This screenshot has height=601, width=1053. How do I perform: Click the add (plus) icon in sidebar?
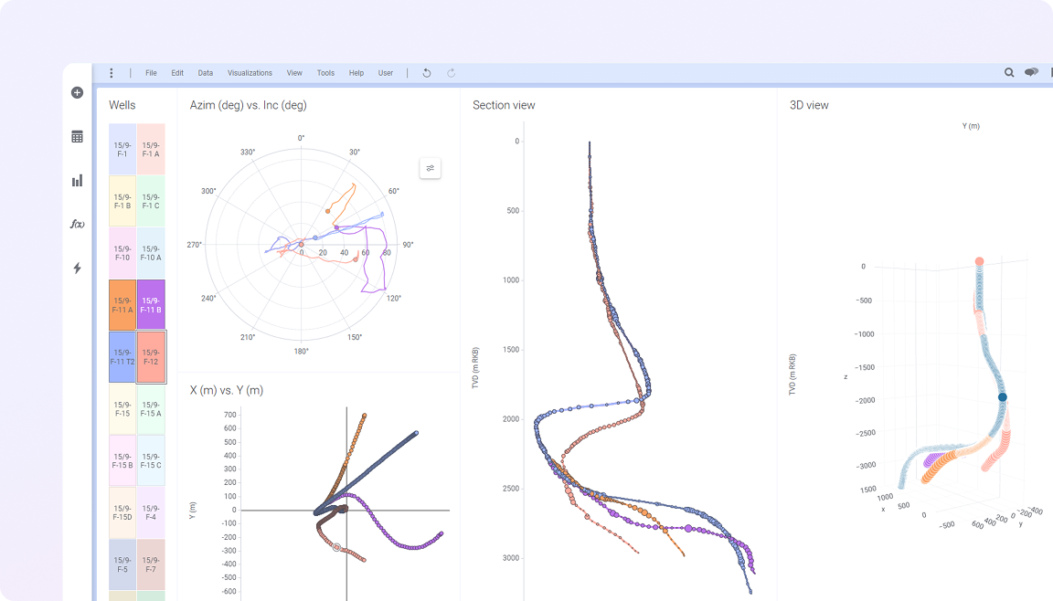click(x=77, y=92)
